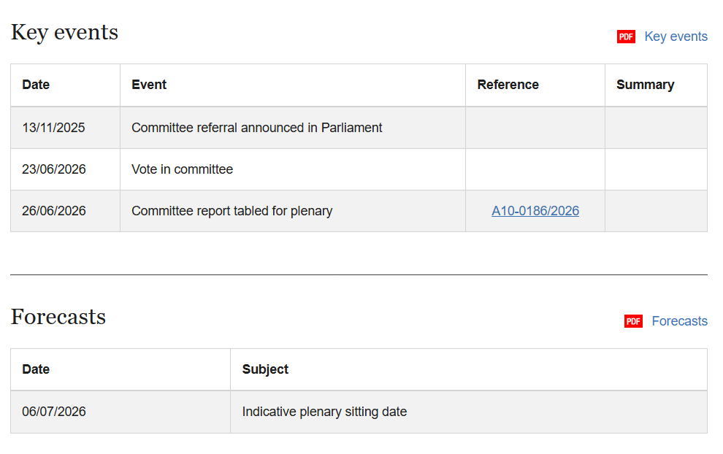Click the Vote in committee event
The width and height of the screenshot is (723, 454).
click(182, 169)
